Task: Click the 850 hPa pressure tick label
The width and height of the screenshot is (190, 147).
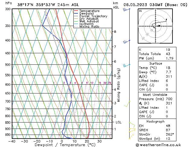Action: [x=8, y=122]
